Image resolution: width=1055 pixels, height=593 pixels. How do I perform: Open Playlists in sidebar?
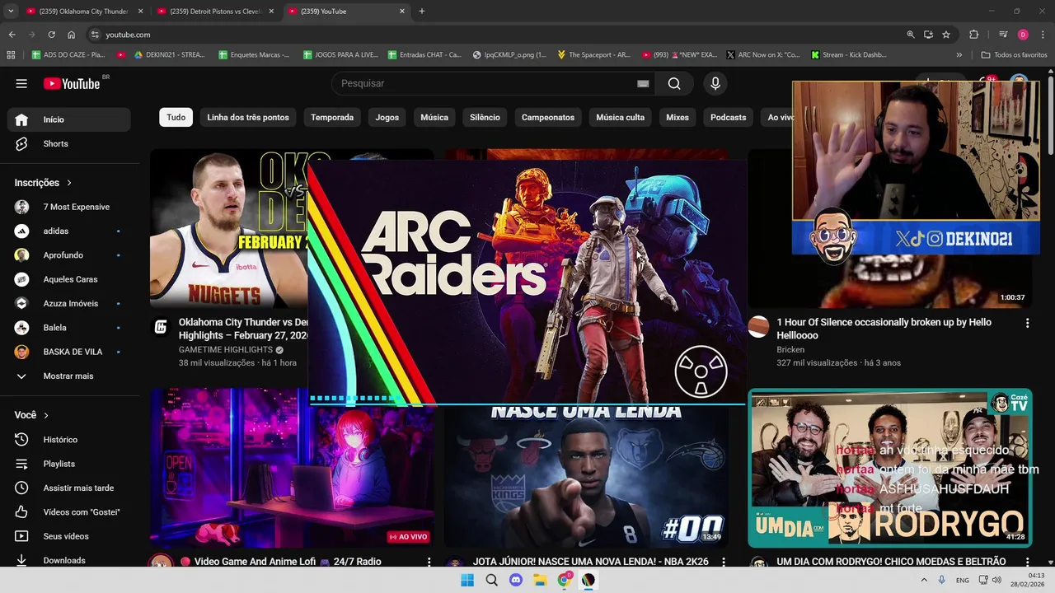(x=69, y=464)
